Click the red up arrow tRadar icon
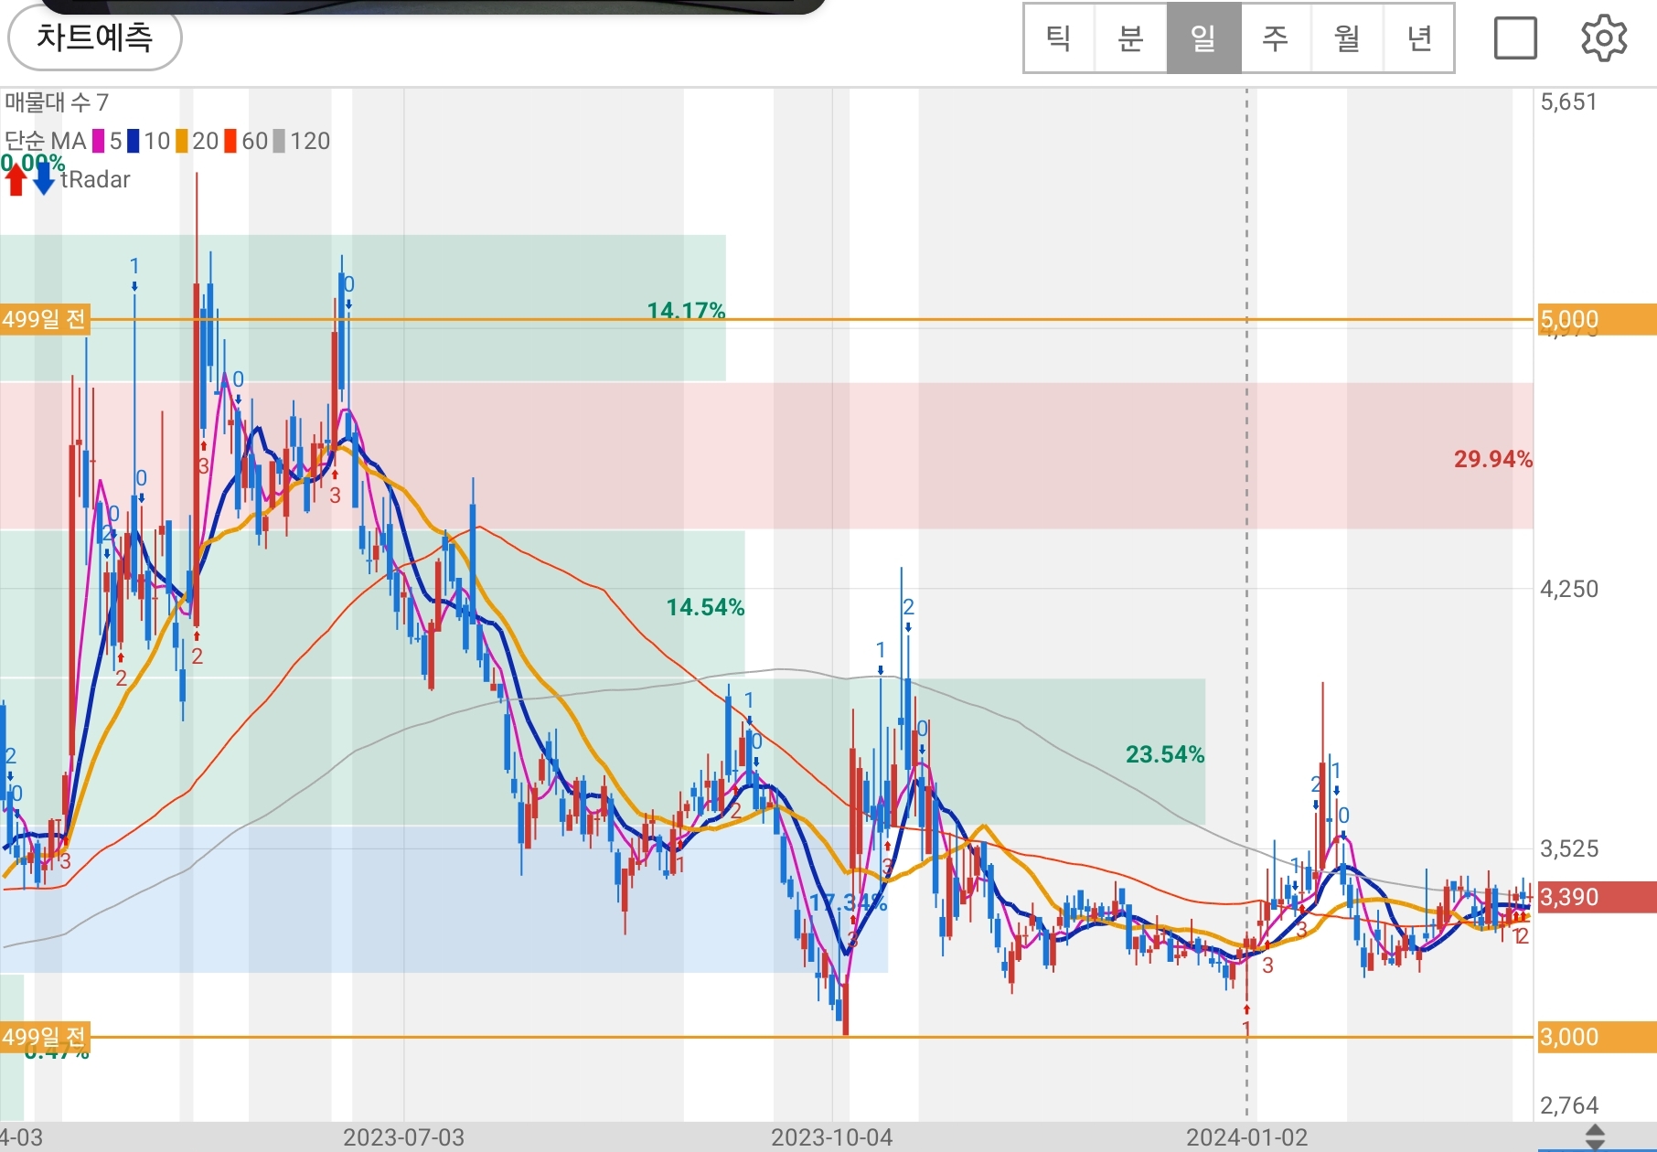This screenshot has height=1152, width=1657. [x=16, y=178]
